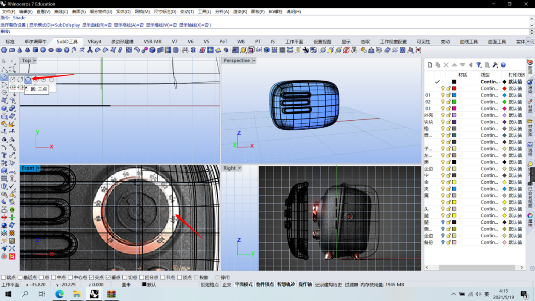Image resolution: width=535 pixels, height=301 pixels.
Task: Click the text object tool in sidebar
Action: 4,155
